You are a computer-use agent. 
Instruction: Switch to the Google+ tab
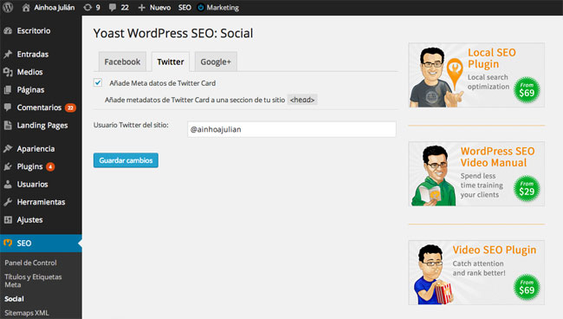216,62
